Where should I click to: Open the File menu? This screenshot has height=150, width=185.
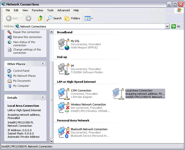point(8,10)
